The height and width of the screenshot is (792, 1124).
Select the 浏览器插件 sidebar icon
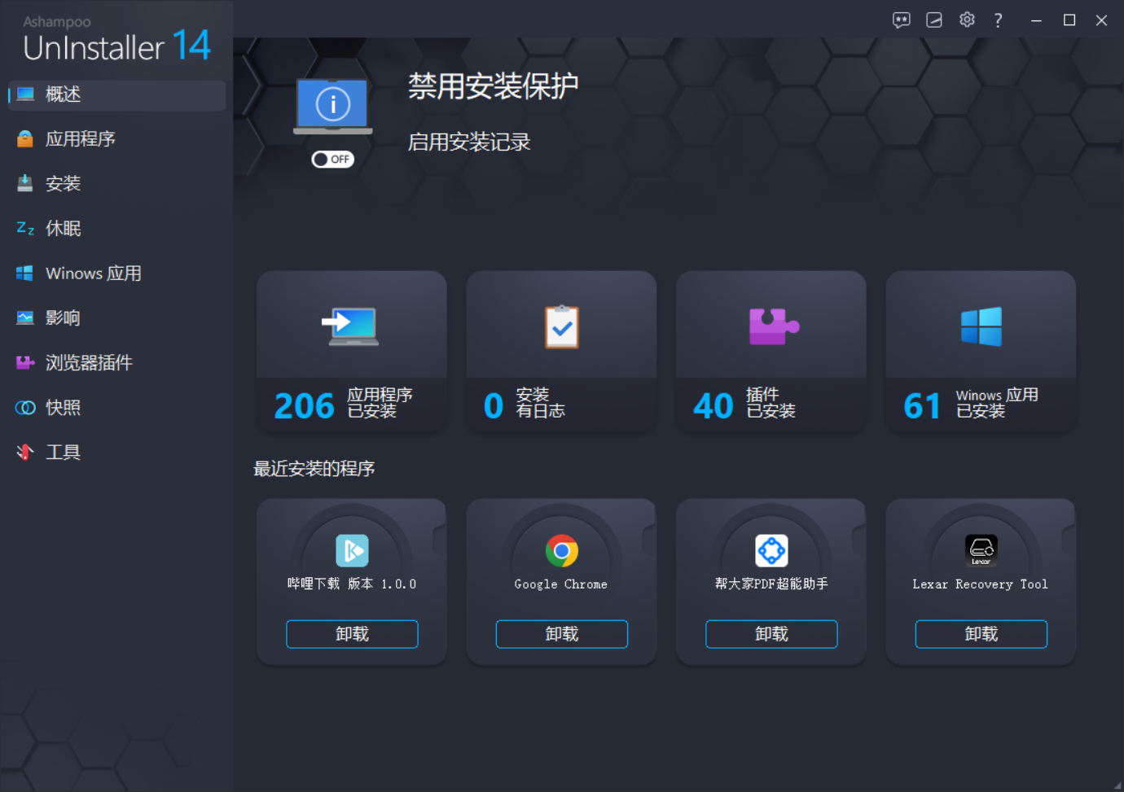point(25,362)
